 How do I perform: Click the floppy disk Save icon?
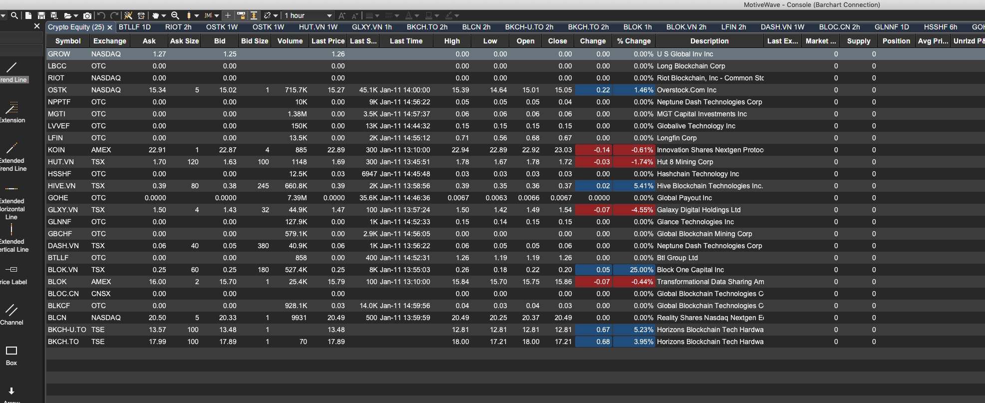pyautogui.click(x=41, y=15)
